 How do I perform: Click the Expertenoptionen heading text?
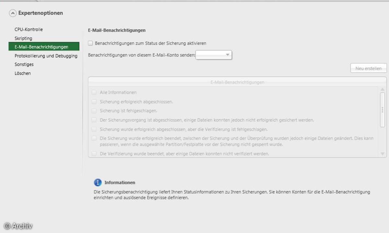click(41, 13)
